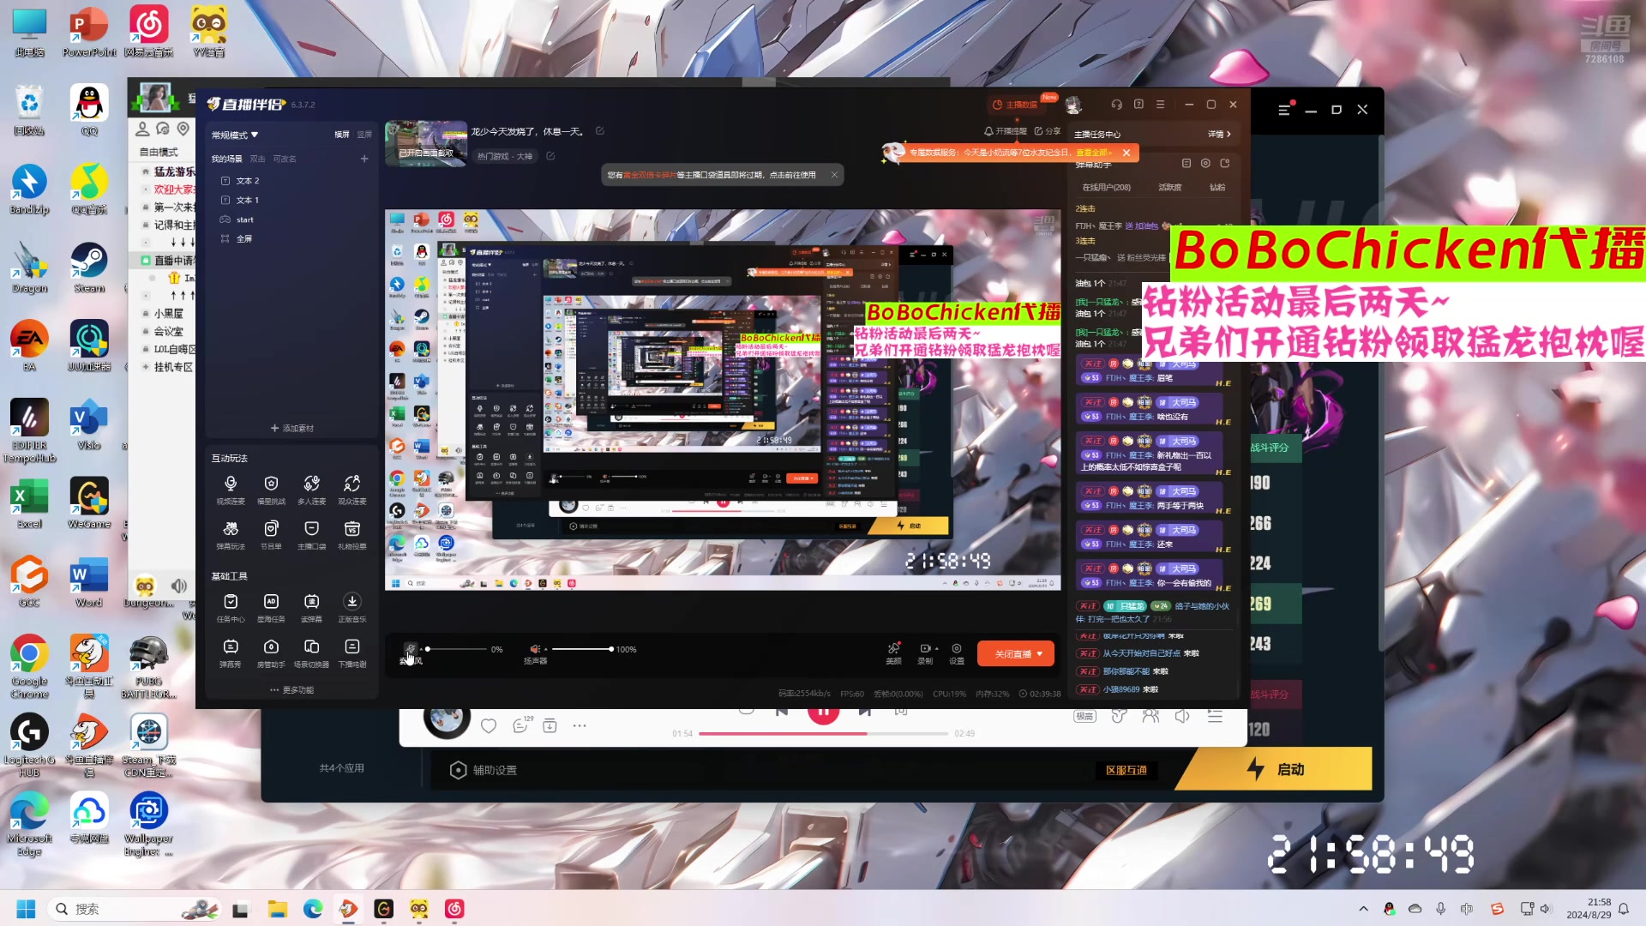
Task: Open 弹幕秀 danmaku show tool
Action: pyautogui.click(x=231, y=652)
